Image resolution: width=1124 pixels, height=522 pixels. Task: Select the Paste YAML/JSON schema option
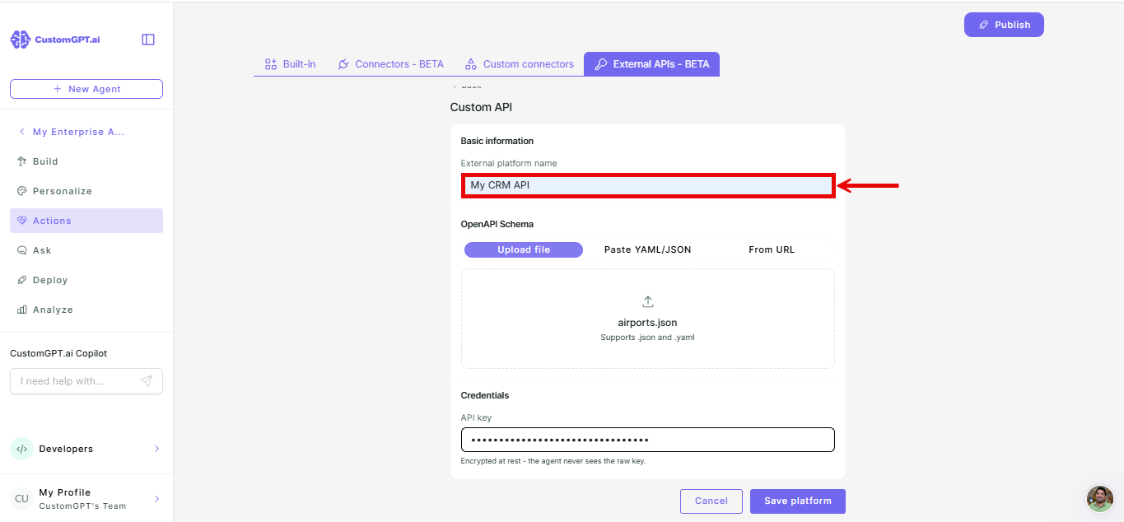(647, 249)
